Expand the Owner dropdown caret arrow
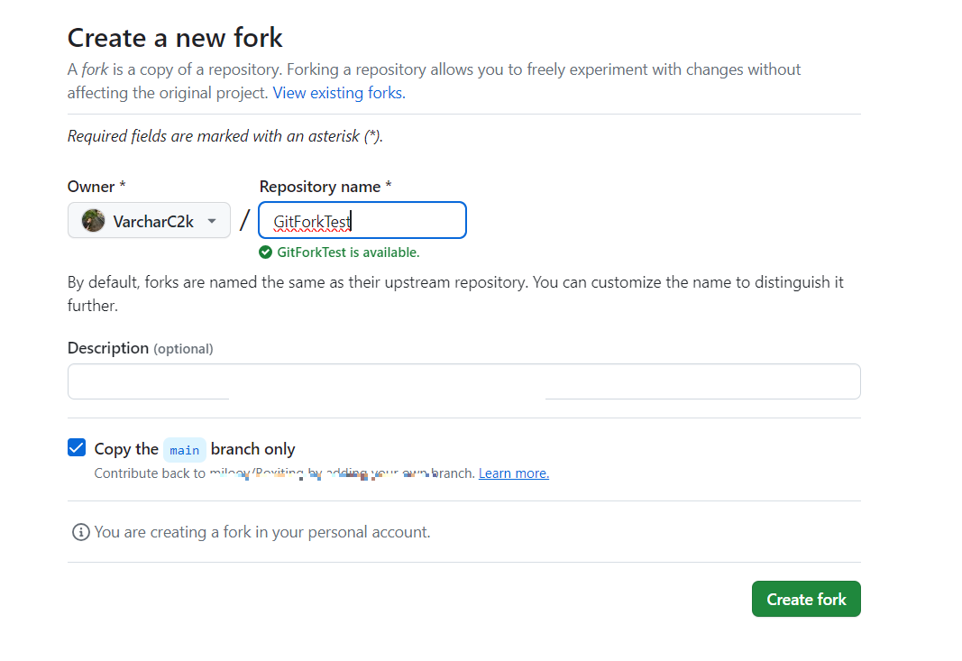This screenshot has width=962, height=661. point(212,221)
